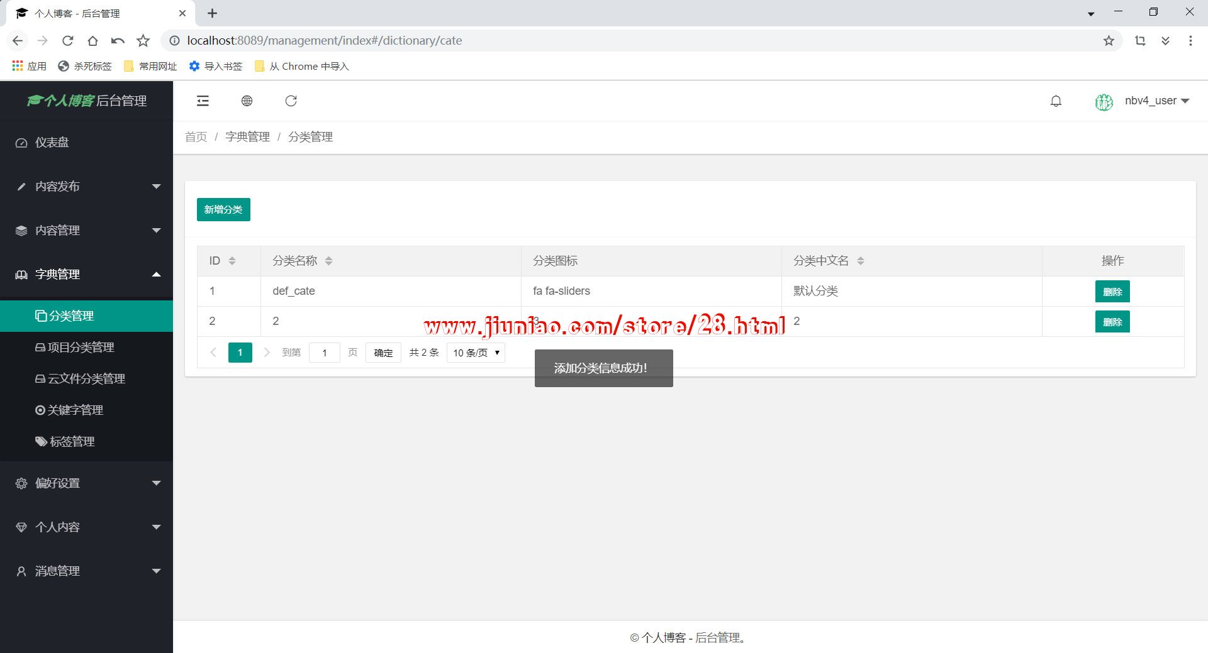
Task: Go to previous page arrow in pagination
Action: point(213,353)
